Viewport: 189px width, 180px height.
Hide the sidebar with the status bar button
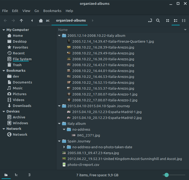(29, 175)
